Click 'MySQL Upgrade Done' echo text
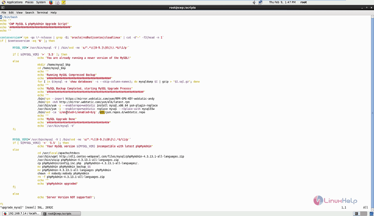374x216 pixels. pos(61,119)
